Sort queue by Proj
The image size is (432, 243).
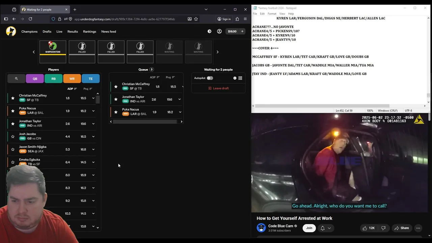pyautogui.click(x=170, y=77)
